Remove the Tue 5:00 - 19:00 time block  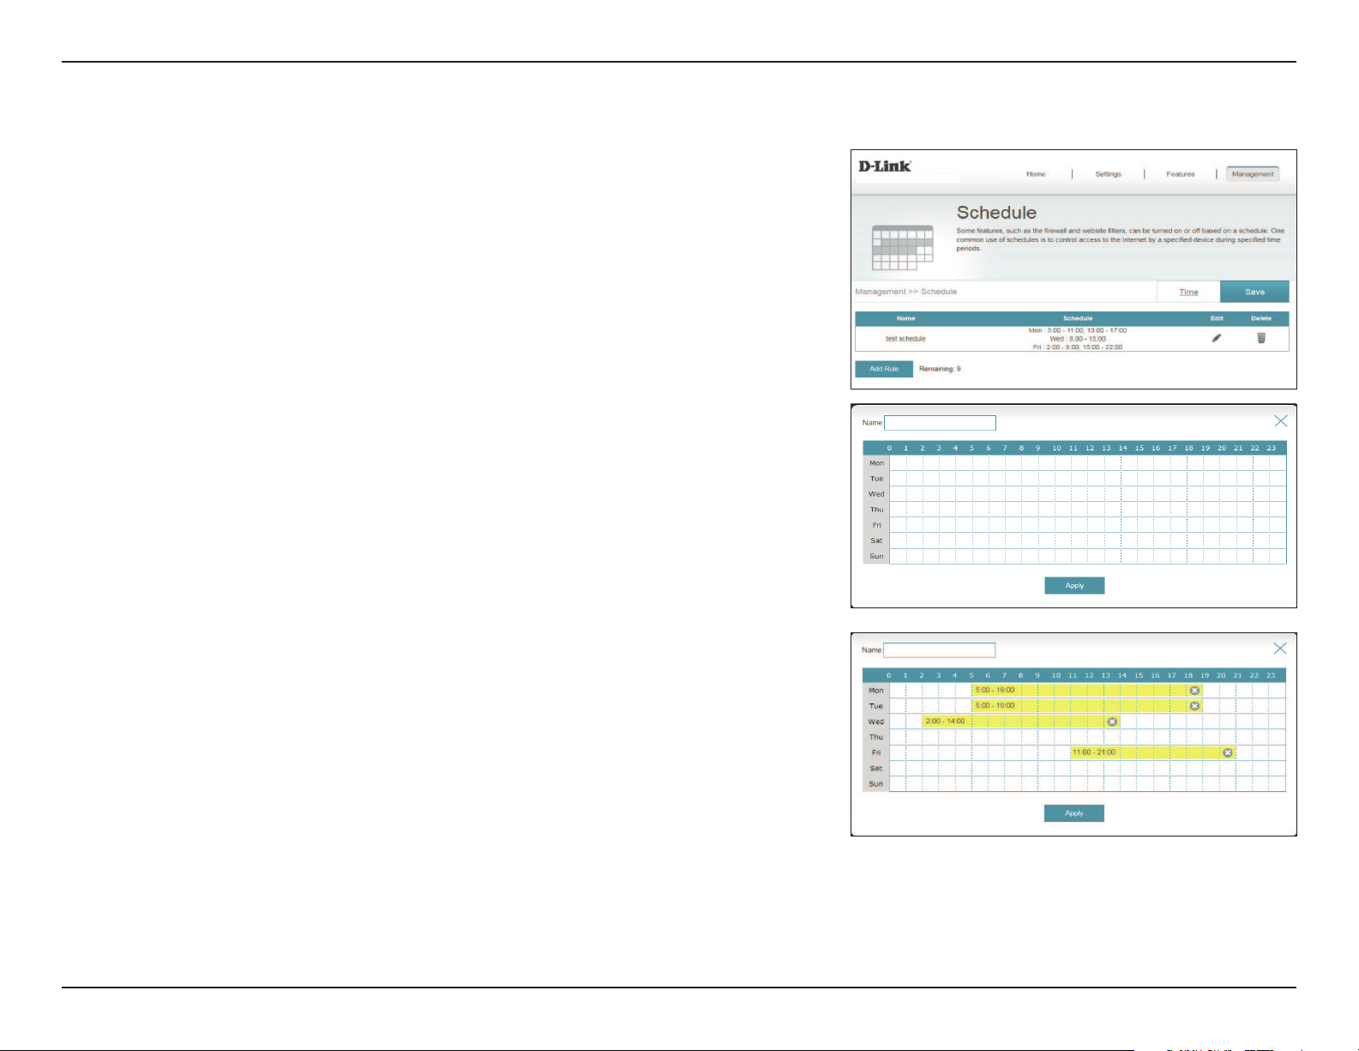coord(1194,705)
